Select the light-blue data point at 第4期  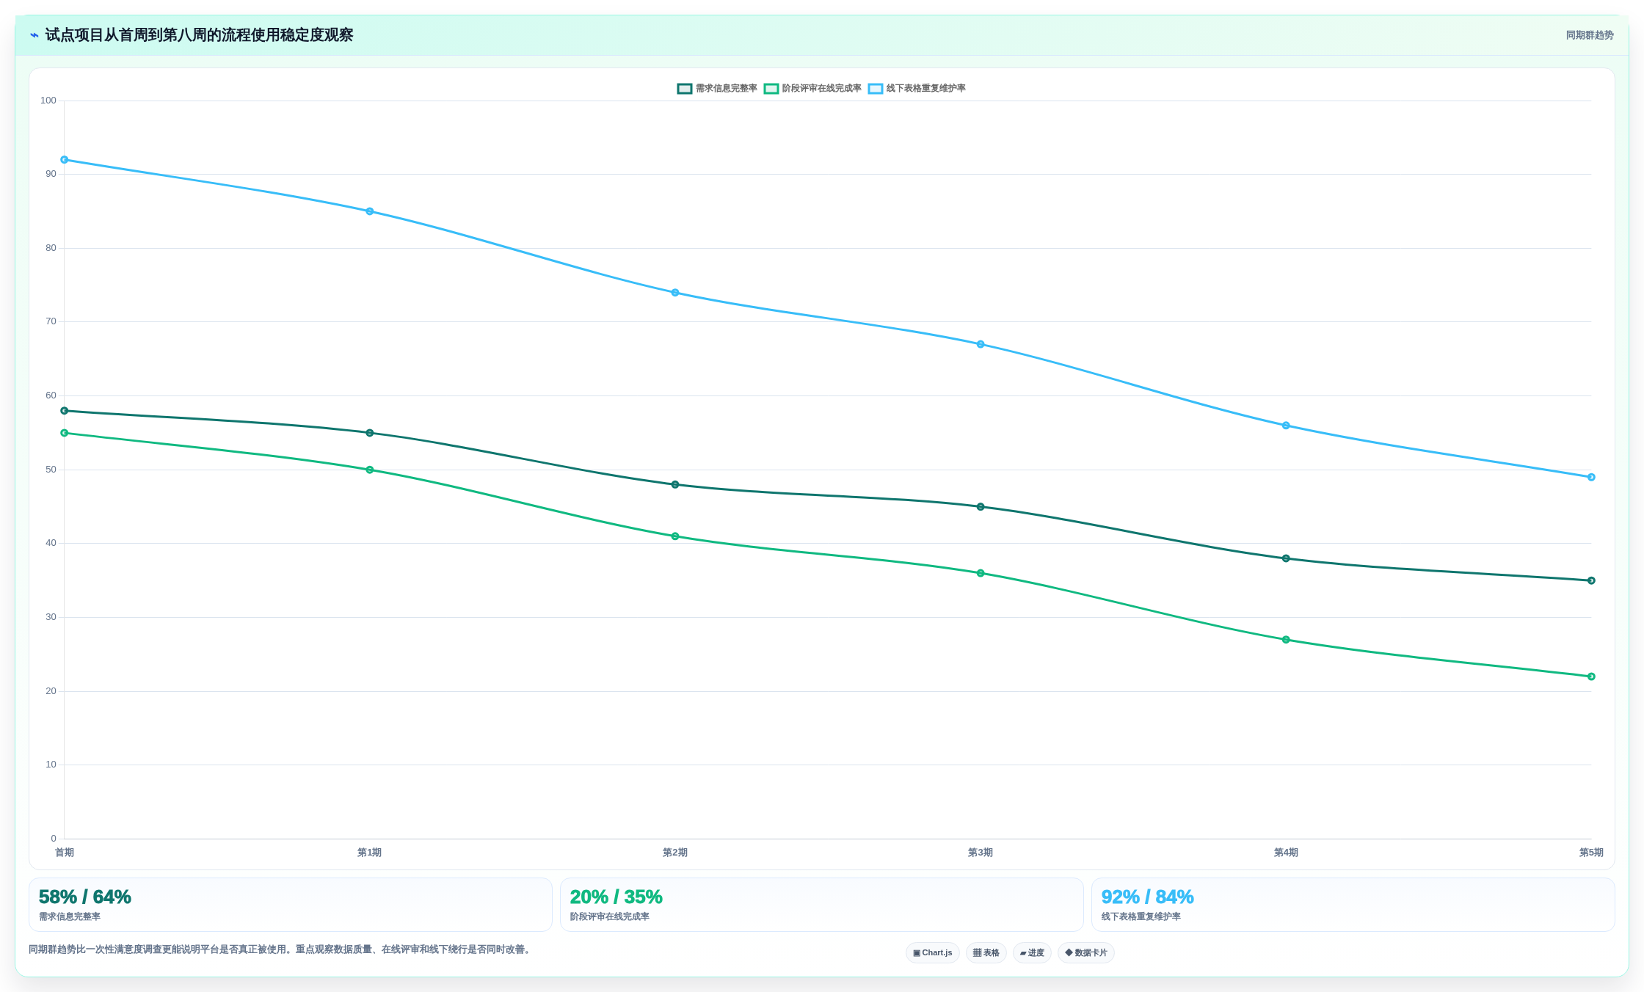click(x=1286, y=426)
